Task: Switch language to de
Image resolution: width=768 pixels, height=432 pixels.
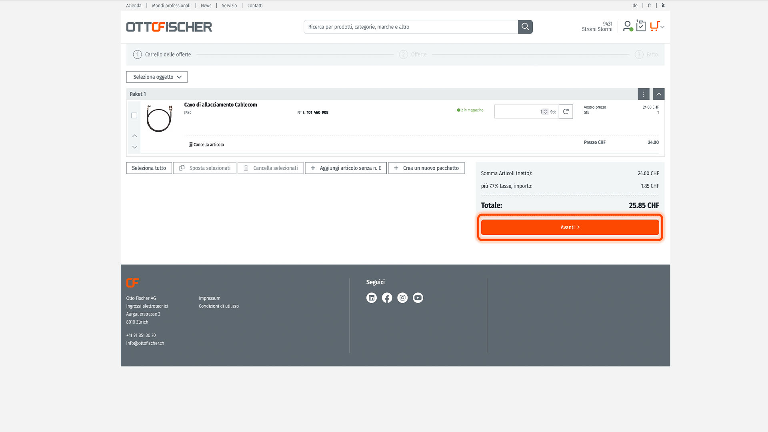Action: [x=635, y=6]
